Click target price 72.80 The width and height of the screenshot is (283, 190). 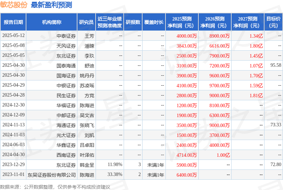tap(276, 164)
